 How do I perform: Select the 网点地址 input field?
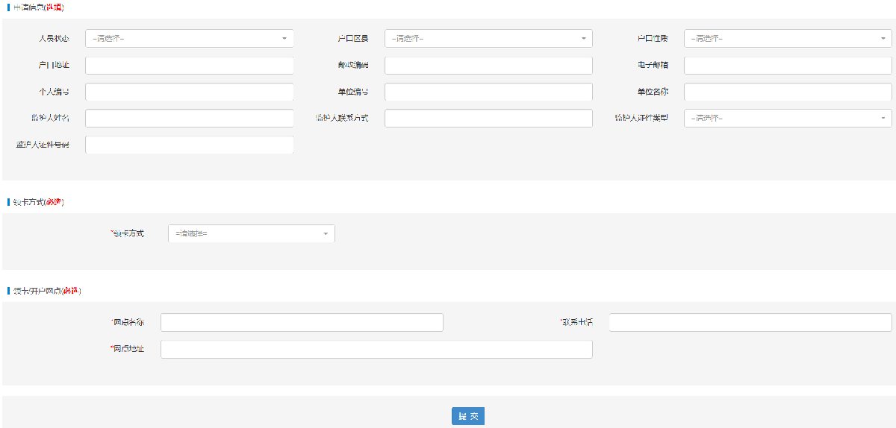[376, 349]
